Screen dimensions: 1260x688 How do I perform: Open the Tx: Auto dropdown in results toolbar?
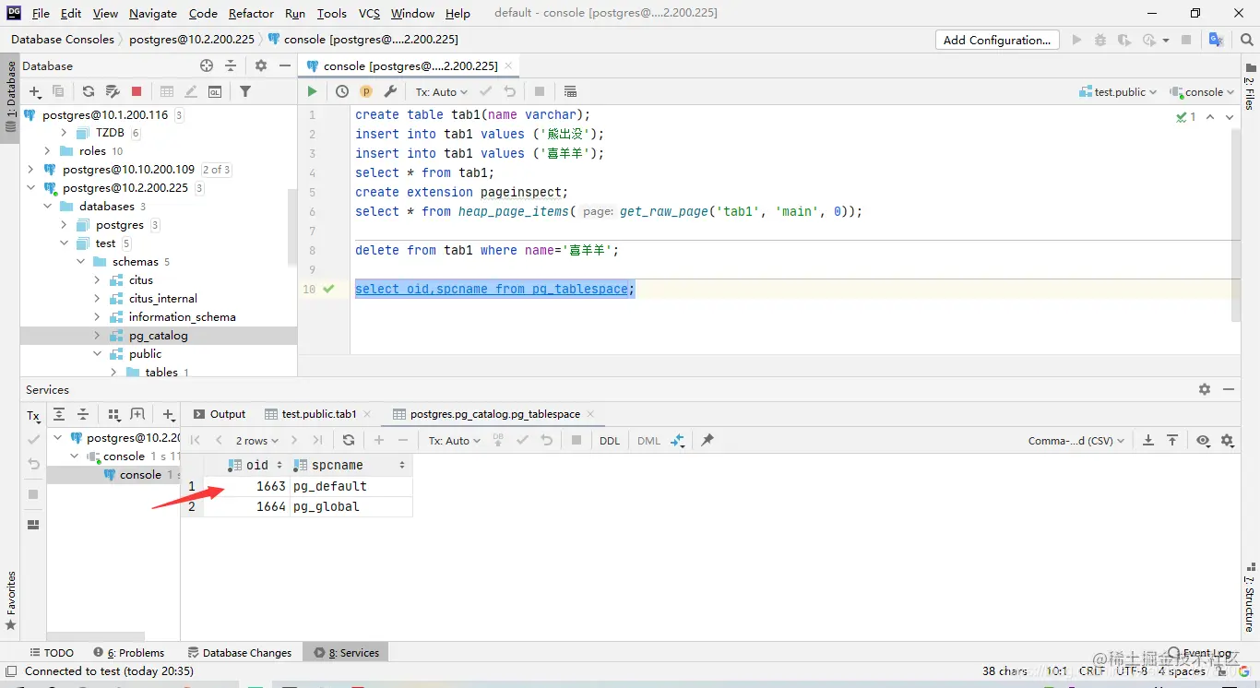click(454, 440)
